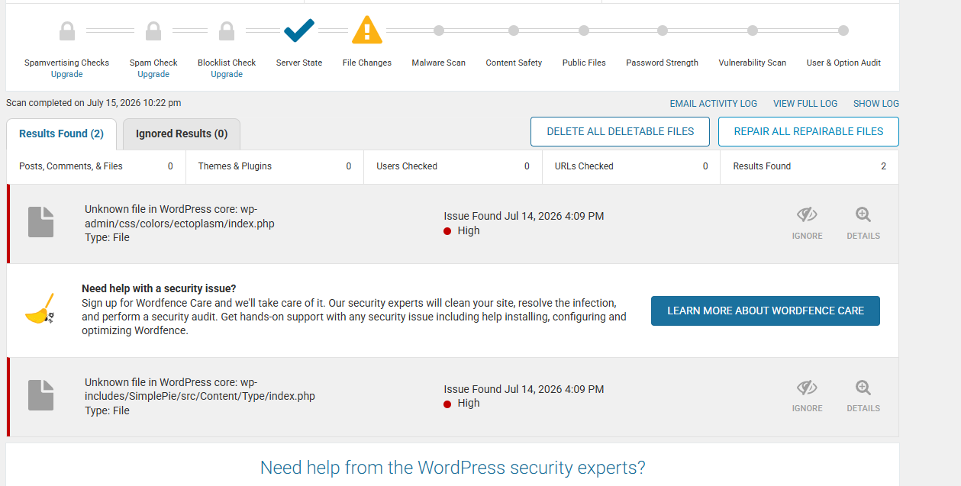Screen dimensions: 961x486
Task: Click Upgrade under Spam Check
Action: click(153, 75)
